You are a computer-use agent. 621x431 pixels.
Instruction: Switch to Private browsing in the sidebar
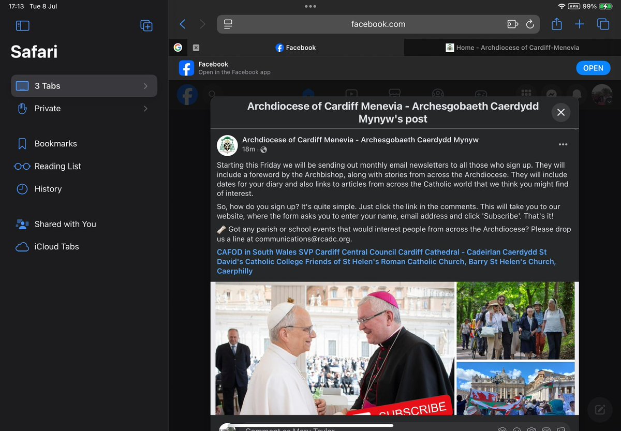click(x=84, y=109)
